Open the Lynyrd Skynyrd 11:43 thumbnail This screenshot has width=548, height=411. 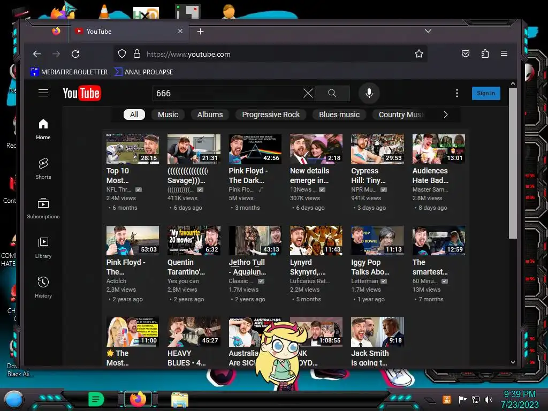click(x=316, y=240)
